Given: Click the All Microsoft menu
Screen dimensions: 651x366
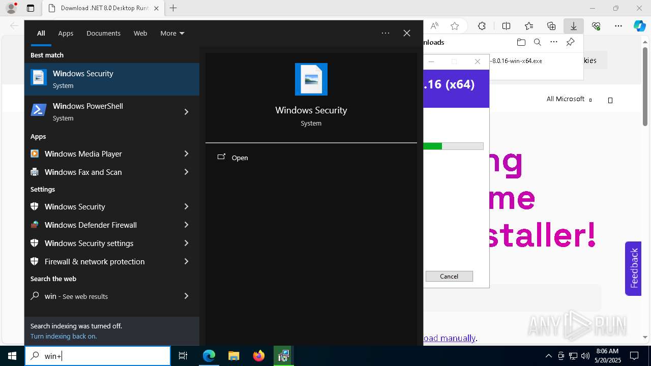Looking at the screenshot, I should (569, 99).
